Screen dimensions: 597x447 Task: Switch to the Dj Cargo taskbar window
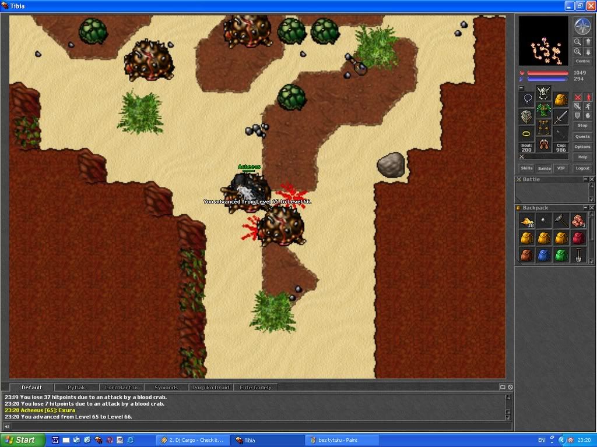click(x=192, y=440)
